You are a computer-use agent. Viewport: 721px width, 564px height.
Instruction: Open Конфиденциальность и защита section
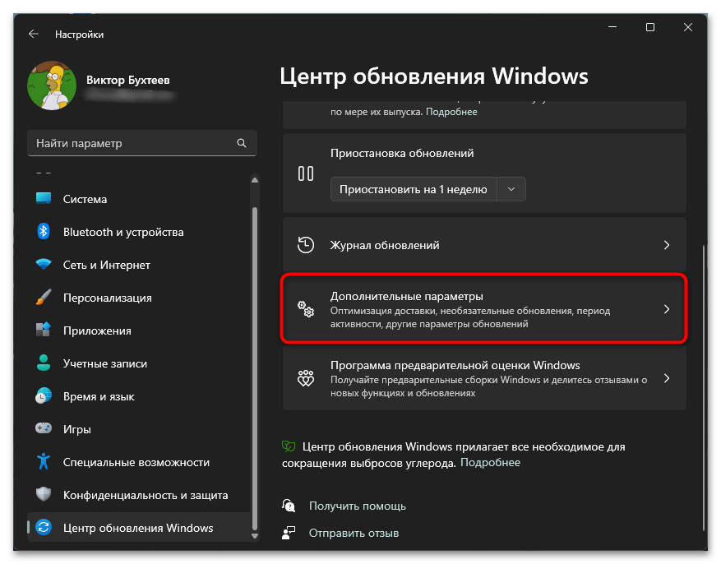point(139,495)
